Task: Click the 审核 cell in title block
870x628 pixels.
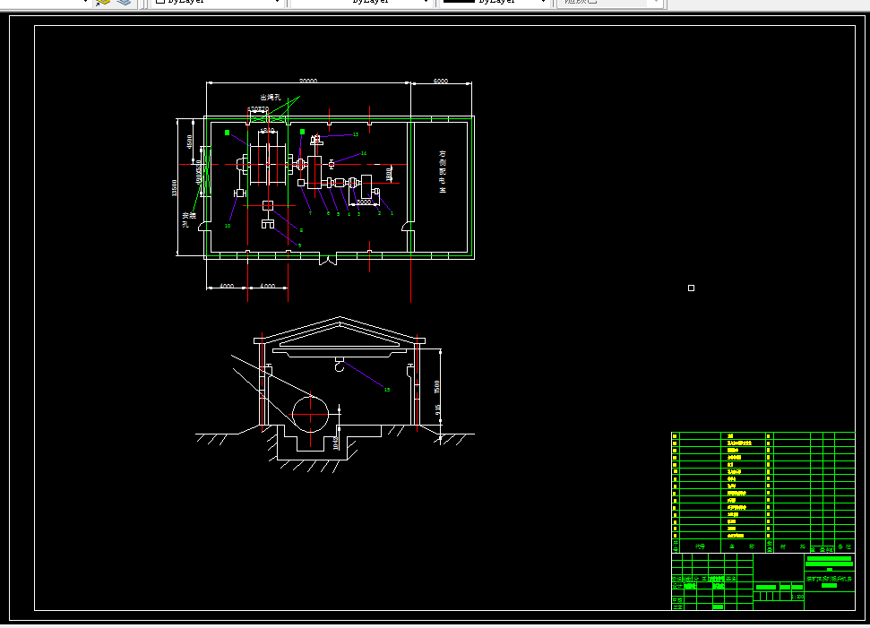Action: pos(676,600)
